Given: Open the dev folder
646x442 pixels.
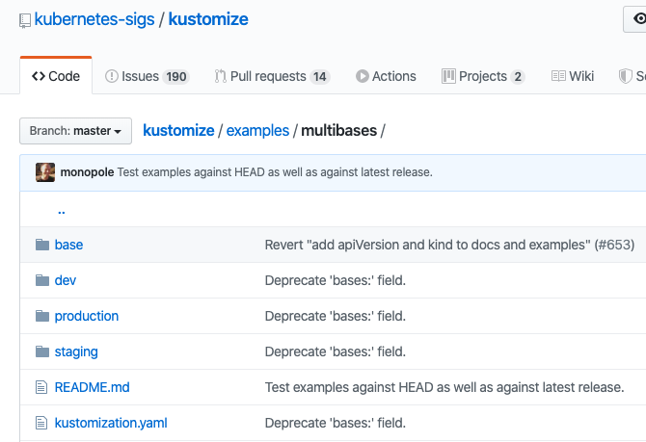Looking at the screenshot, I should click(66, 280).
